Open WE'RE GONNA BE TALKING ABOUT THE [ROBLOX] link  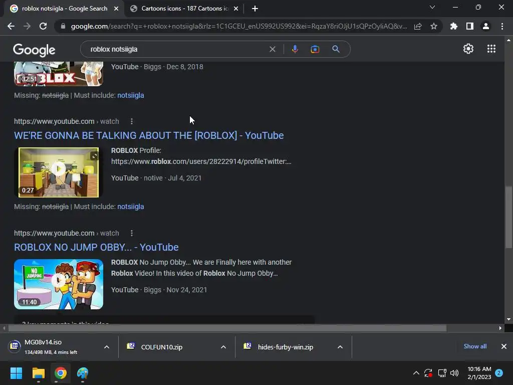pyautogui.click(x=149, y=135)
